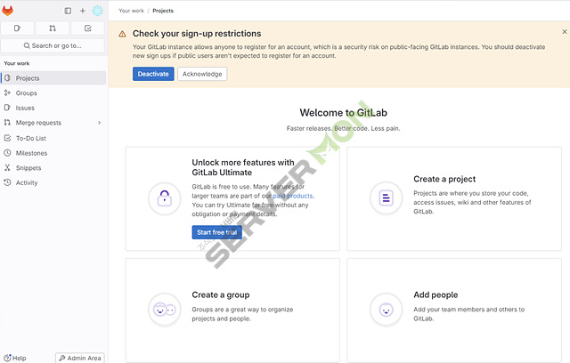Click the Search or go to field
The height and width of the screenshot is (363, 570).
click(53, 45)
